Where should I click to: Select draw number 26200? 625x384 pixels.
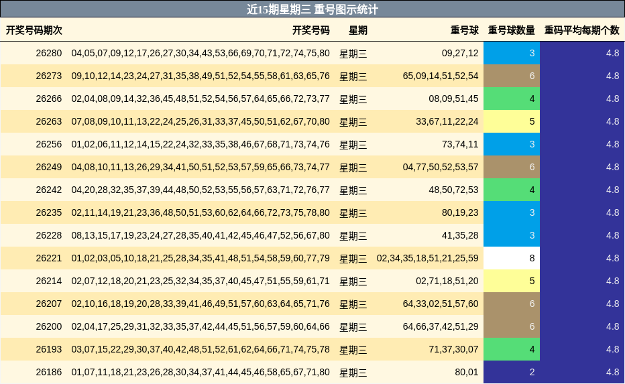pyautogui.click(x=49, y=326)
